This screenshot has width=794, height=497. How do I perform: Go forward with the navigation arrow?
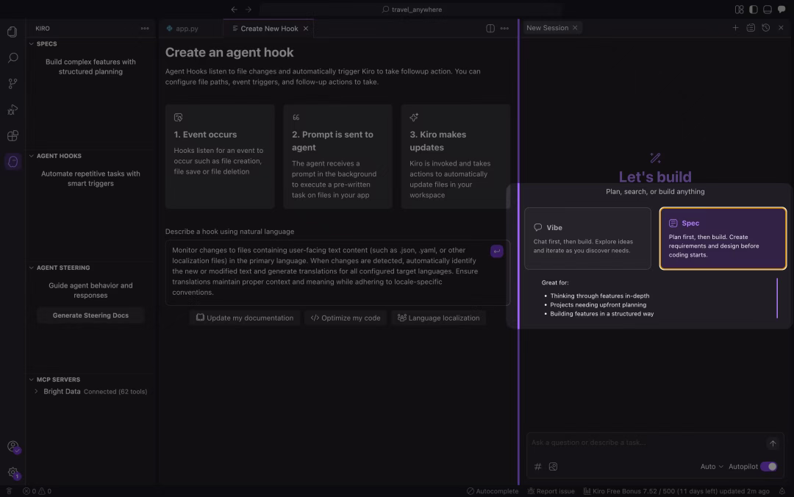(248, 9)
